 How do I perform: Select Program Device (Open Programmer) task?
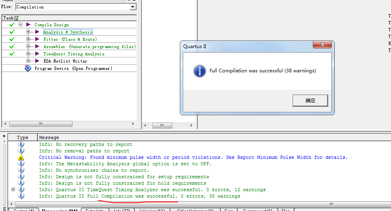(73, 68)
